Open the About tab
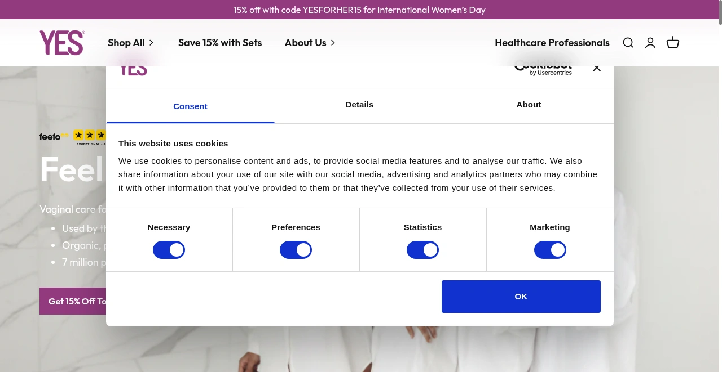The width and height of the screenshot is (722, 372). coord(529,105)
